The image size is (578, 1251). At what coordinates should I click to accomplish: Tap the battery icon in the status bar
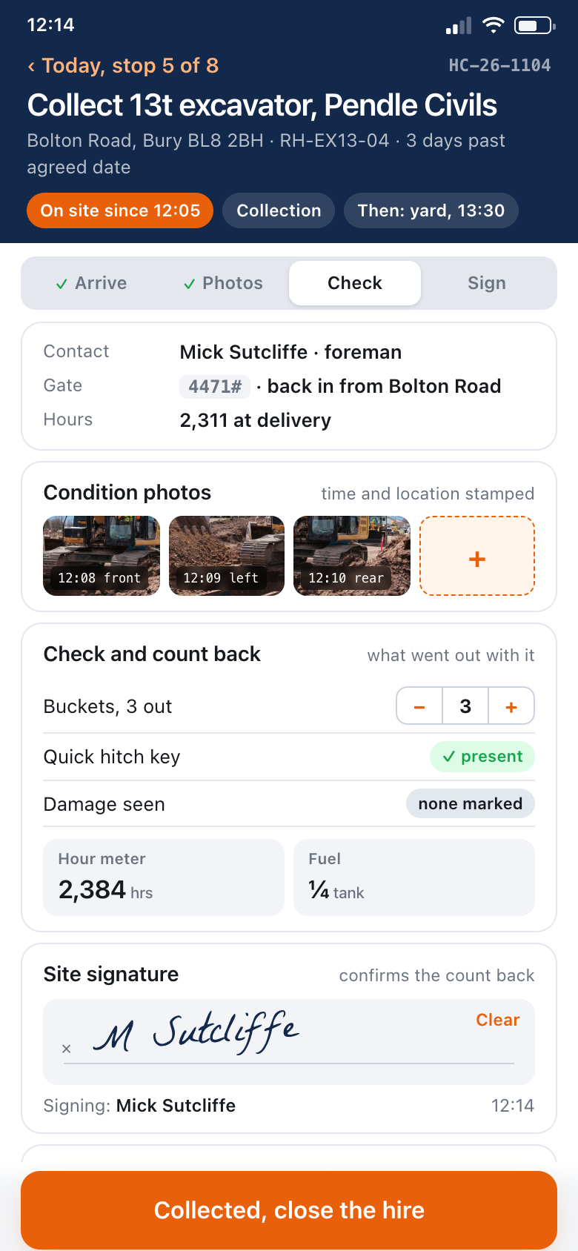click(535, 26)
